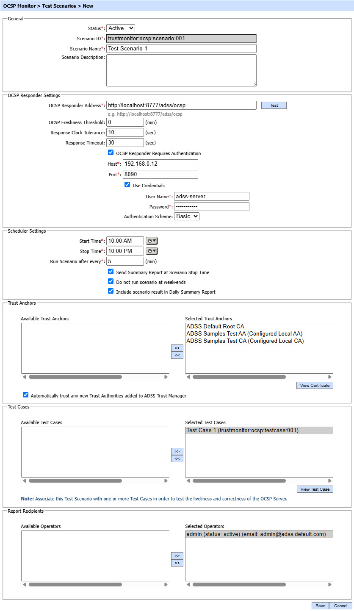Select Test Case 1 in Selected Test Cases
This screenshot has width=354, height=611.
tap(242, 430)
